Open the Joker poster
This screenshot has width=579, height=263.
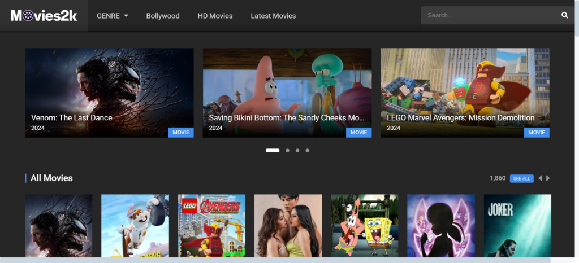click(x=517, y=226)
